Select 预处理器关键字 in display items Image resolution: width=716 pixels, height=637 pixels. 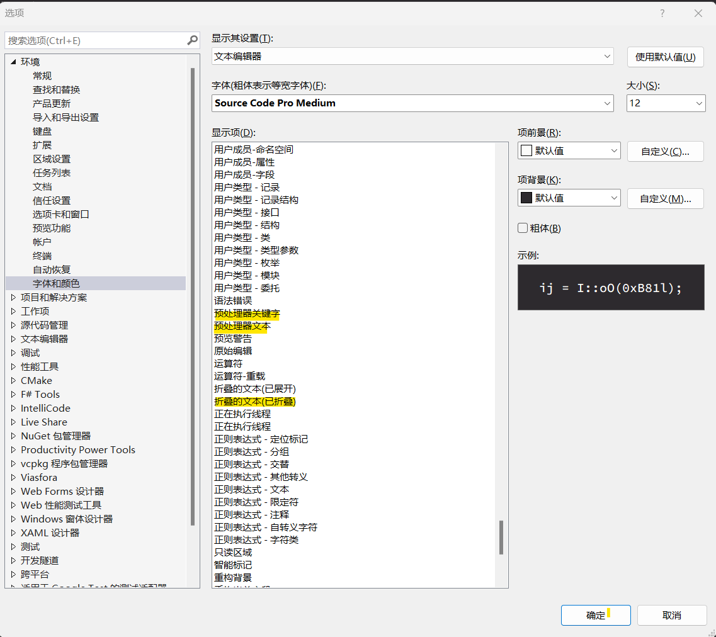pyautogui.click(x=247, y=313)
